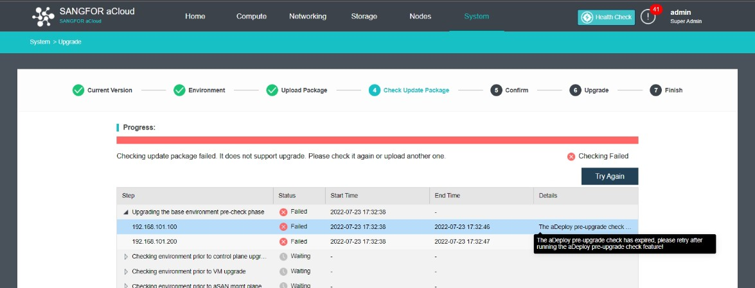This screenshot has height=288, width=755.
Task: Select the 192.168.101.200 row
Action: [377, 241]
